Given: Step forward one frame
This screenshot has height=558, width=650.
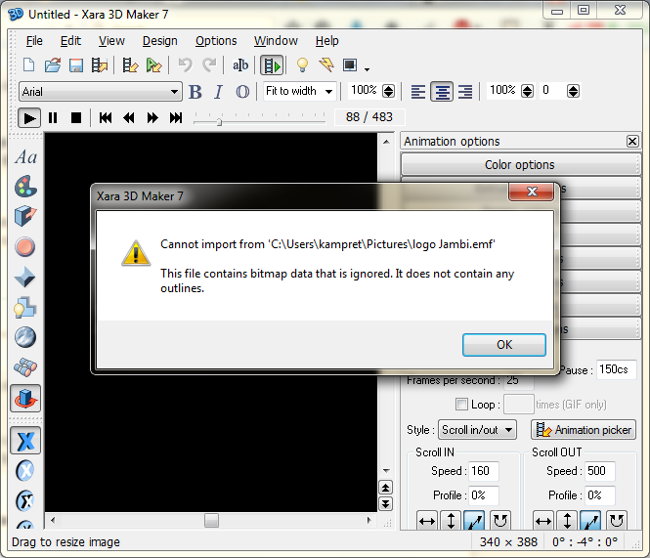Looking at the screenshot, I should pos(152,118).
